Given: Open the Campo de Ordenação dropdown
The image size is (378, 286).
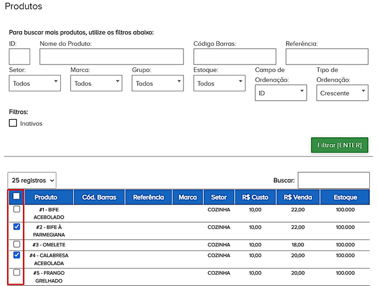Looking at the screenshot, I should point(280,94).
